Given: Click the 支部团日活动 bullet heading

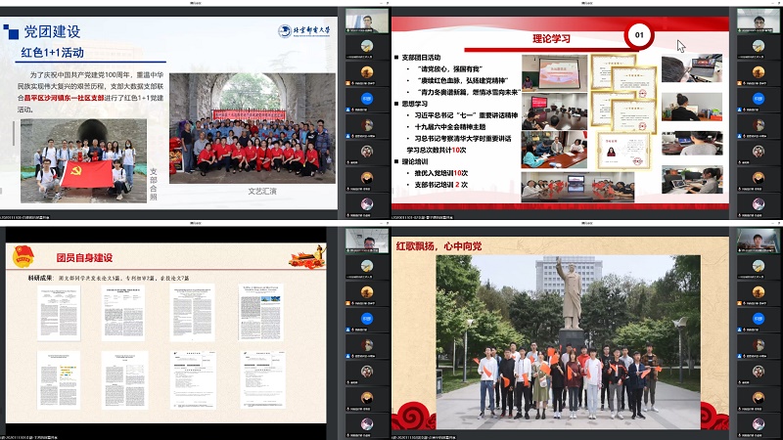Looking at the screenshot, I should pyautogui.click(x=421, y=58).
